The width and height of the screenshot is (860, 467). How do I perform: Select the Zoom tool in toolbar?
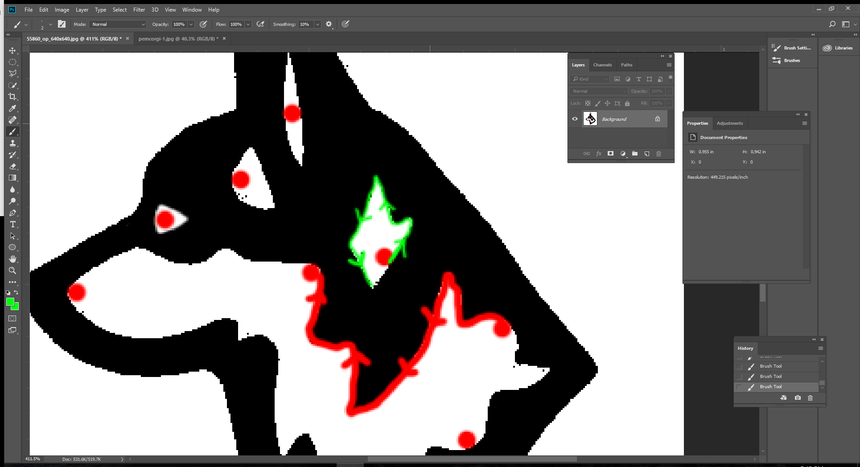12,270
